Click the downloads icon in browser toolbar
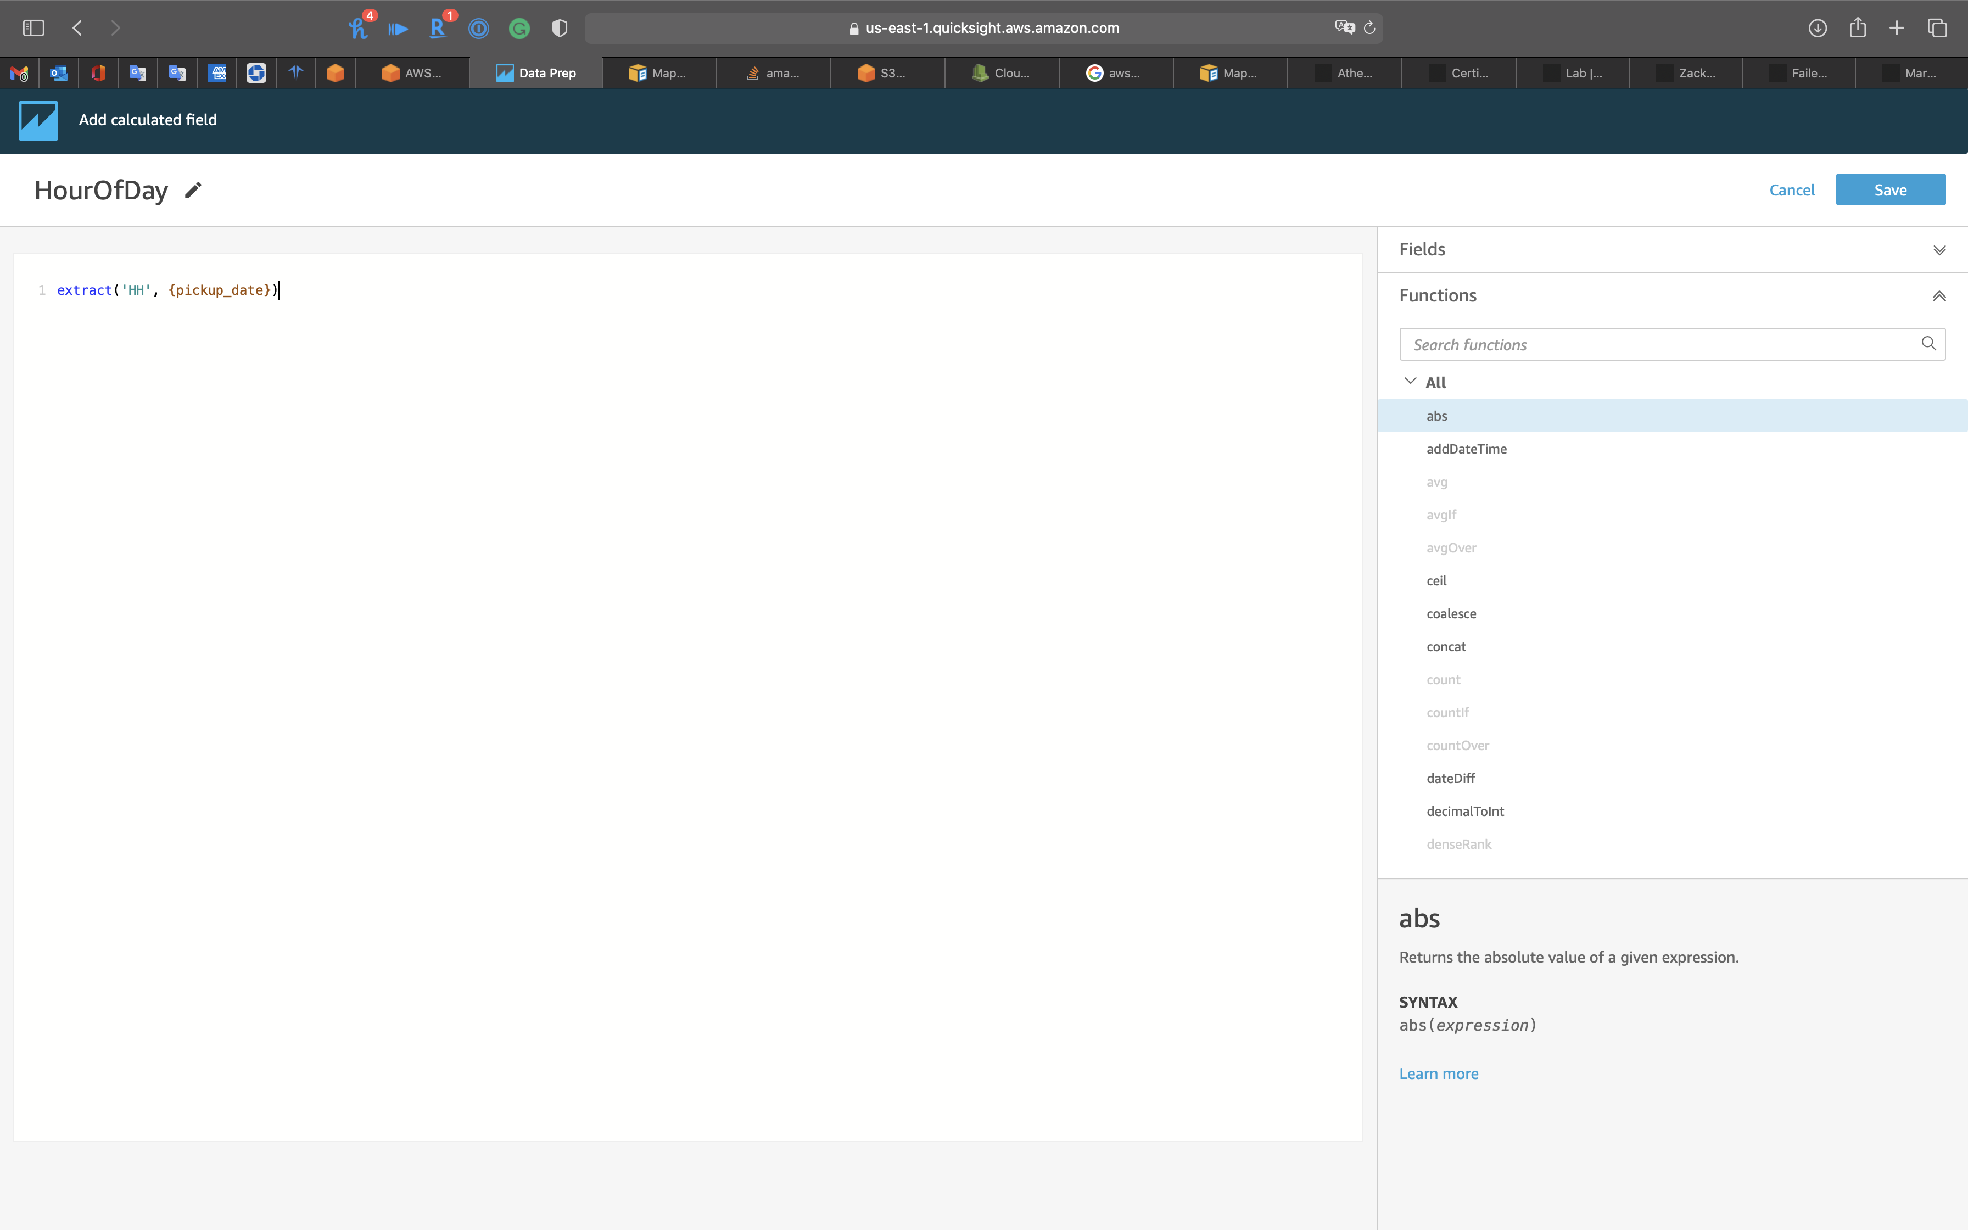 click(x=1818, y=29)
